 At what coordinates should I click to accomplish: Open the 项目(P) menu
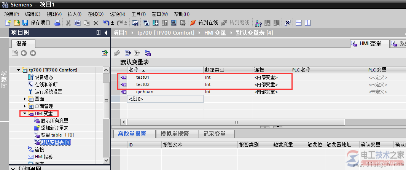click(x=12, y=14)
